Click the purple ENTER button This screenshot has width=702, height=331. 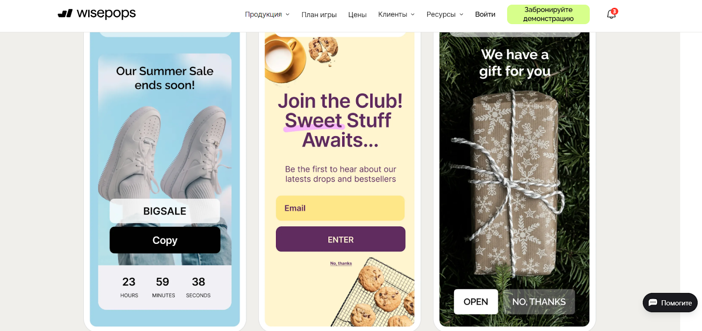click(340, 239)
